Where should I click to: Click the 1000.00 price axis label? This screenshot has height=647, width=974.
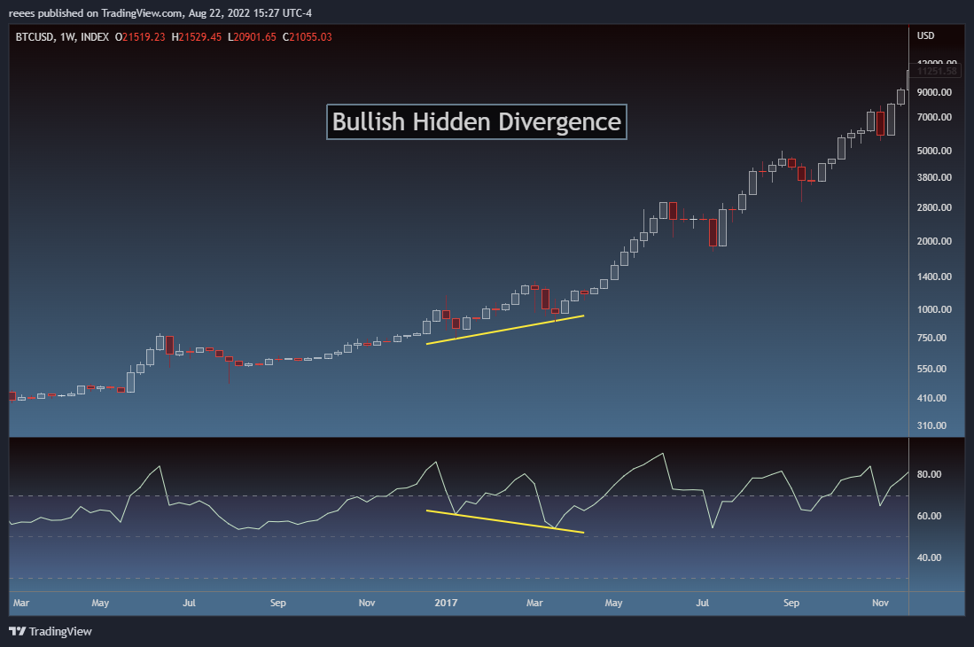[x=934, y=309]
